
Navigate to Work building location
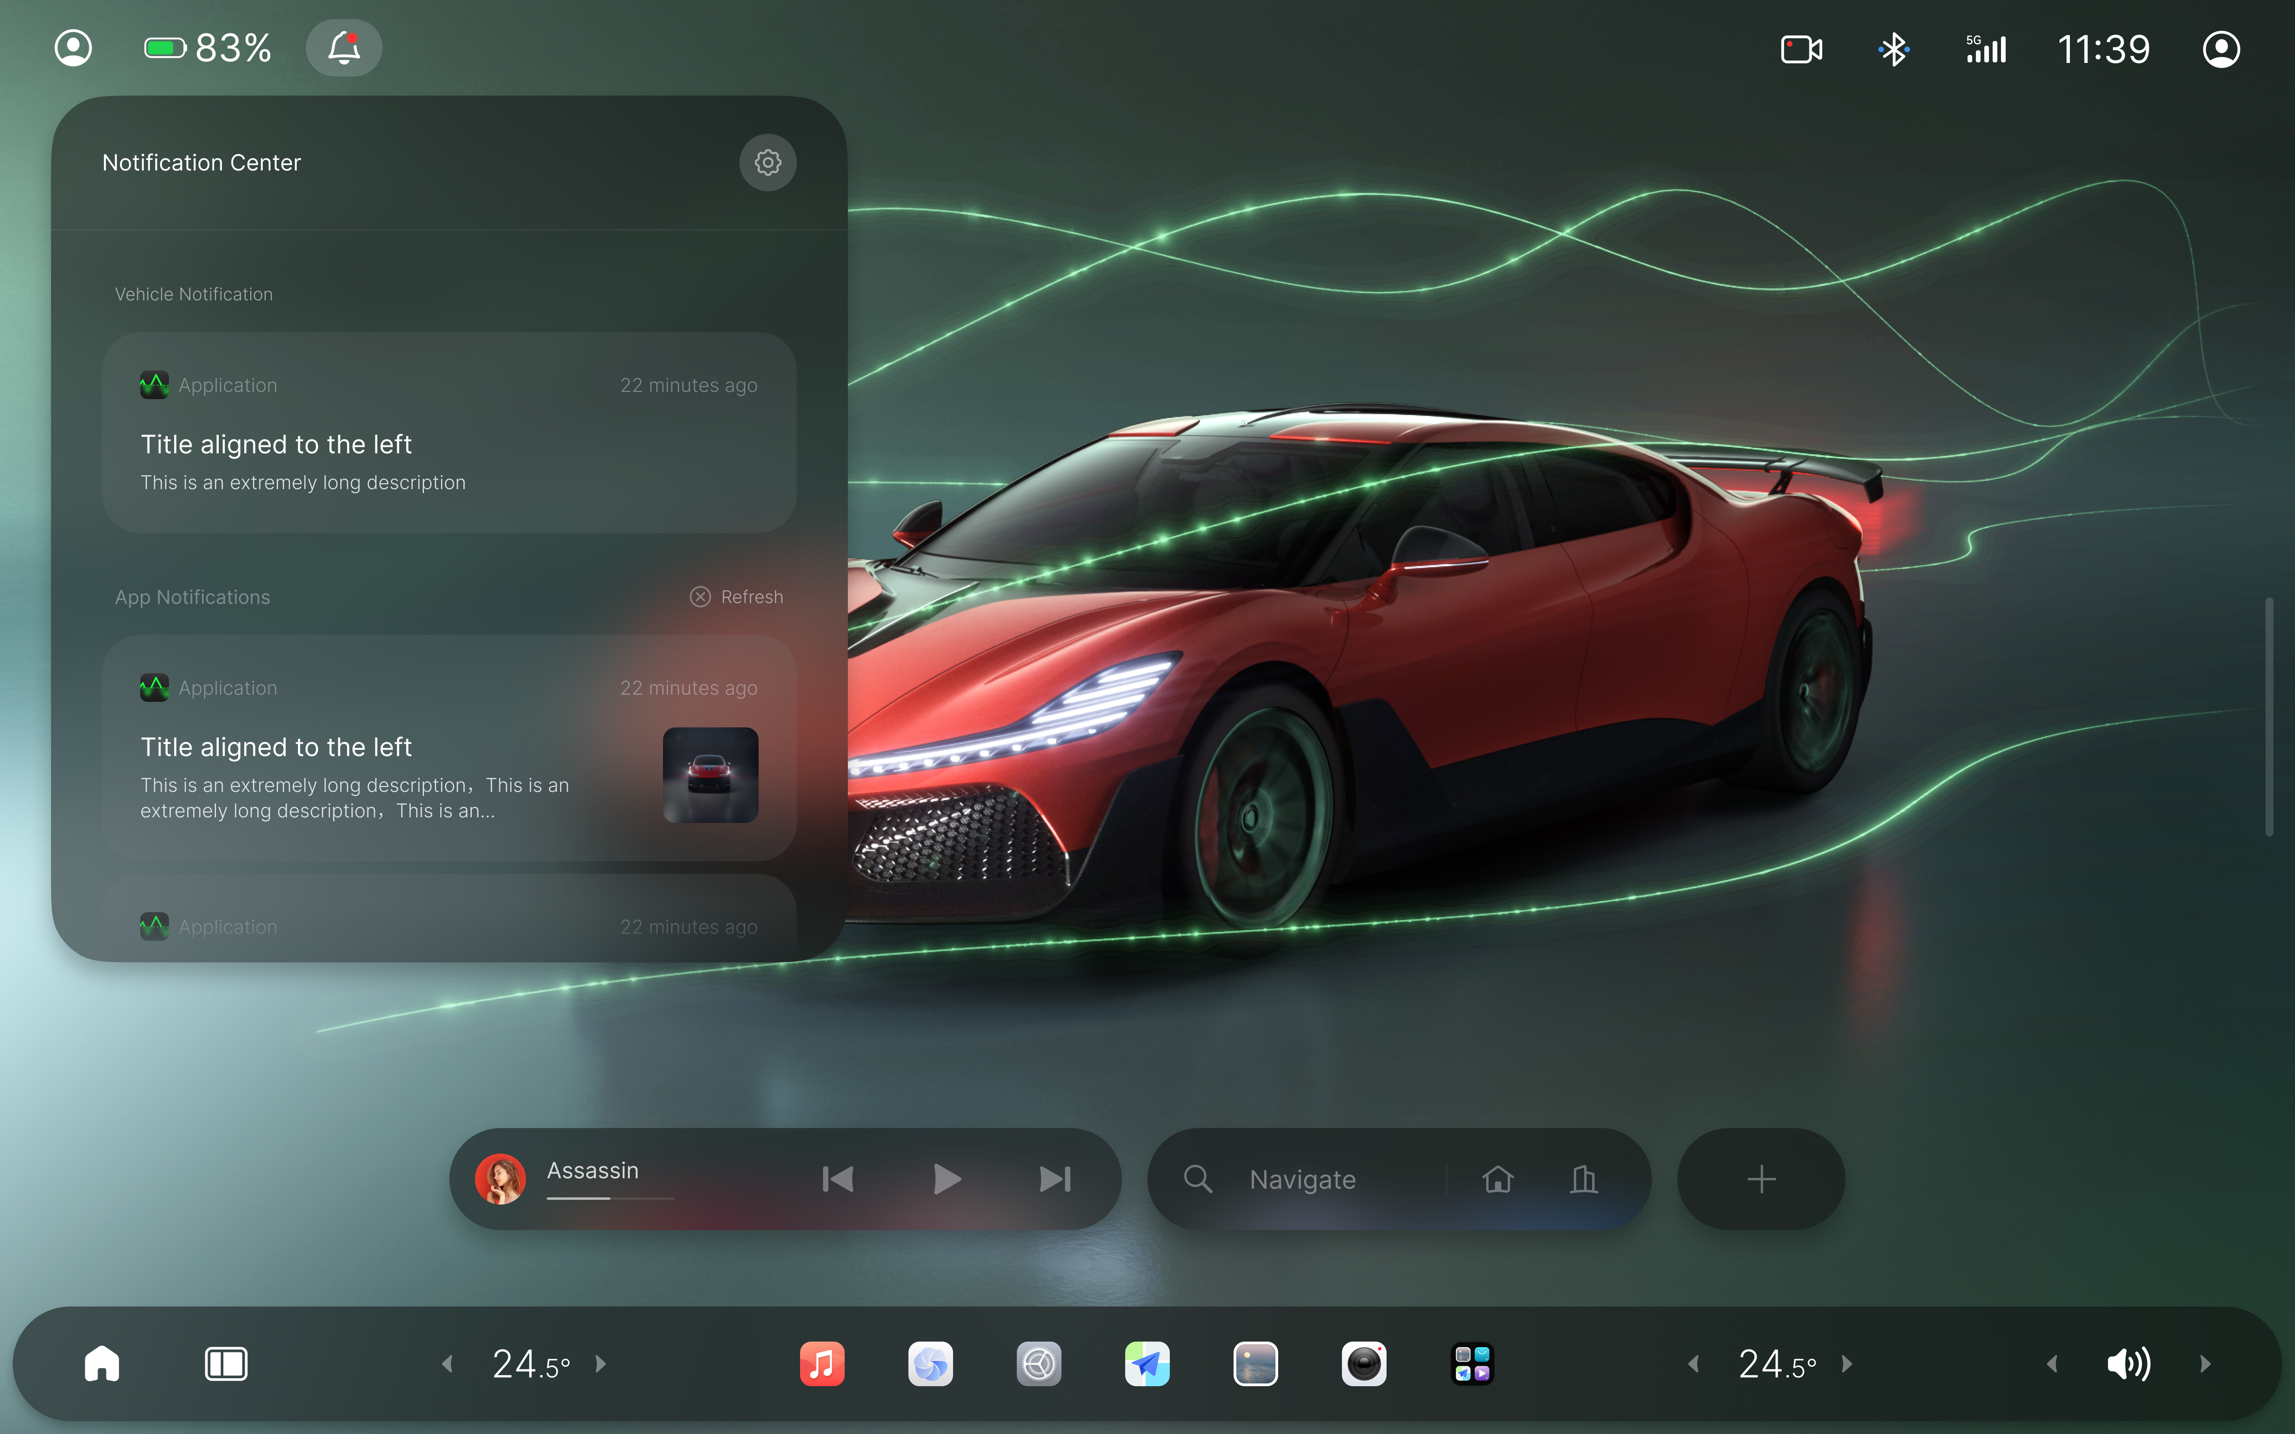click(x=1584, y=1179)
